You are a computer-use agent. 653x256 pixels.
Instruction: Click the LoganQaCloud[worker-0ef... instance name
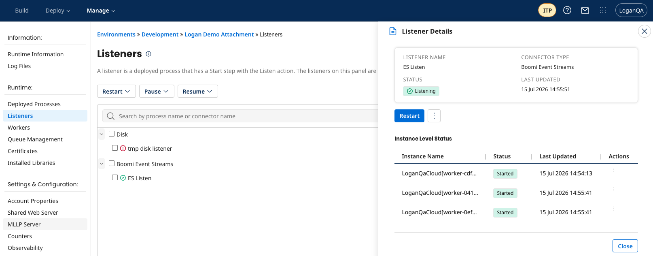tap(439, 212)
